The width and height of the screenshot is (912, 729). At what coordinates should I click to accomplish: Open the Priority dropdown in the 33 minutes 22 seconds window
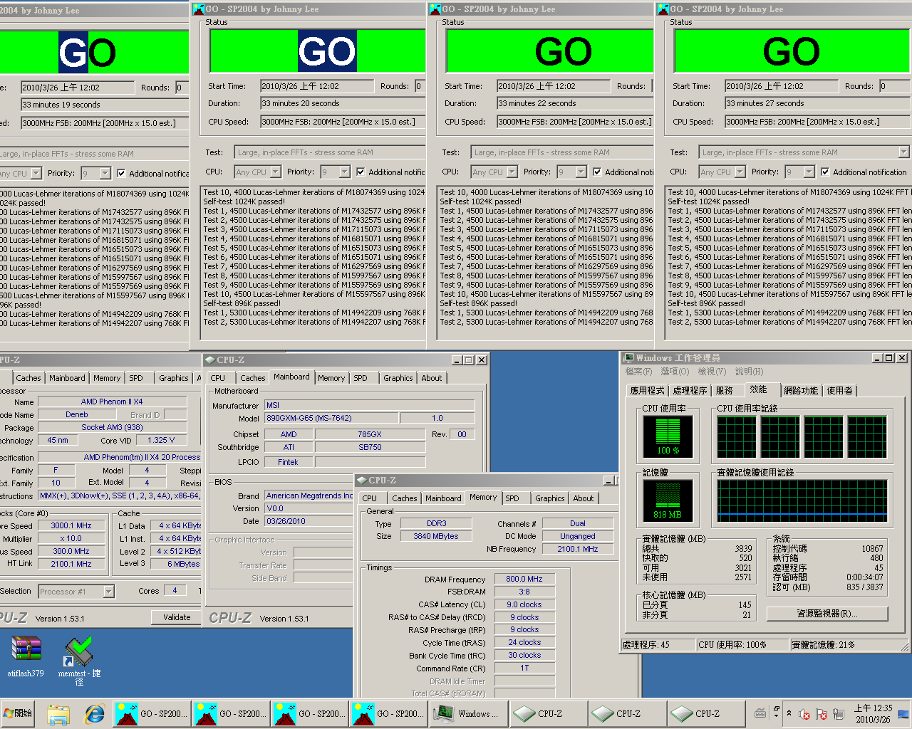click(581, 172)
